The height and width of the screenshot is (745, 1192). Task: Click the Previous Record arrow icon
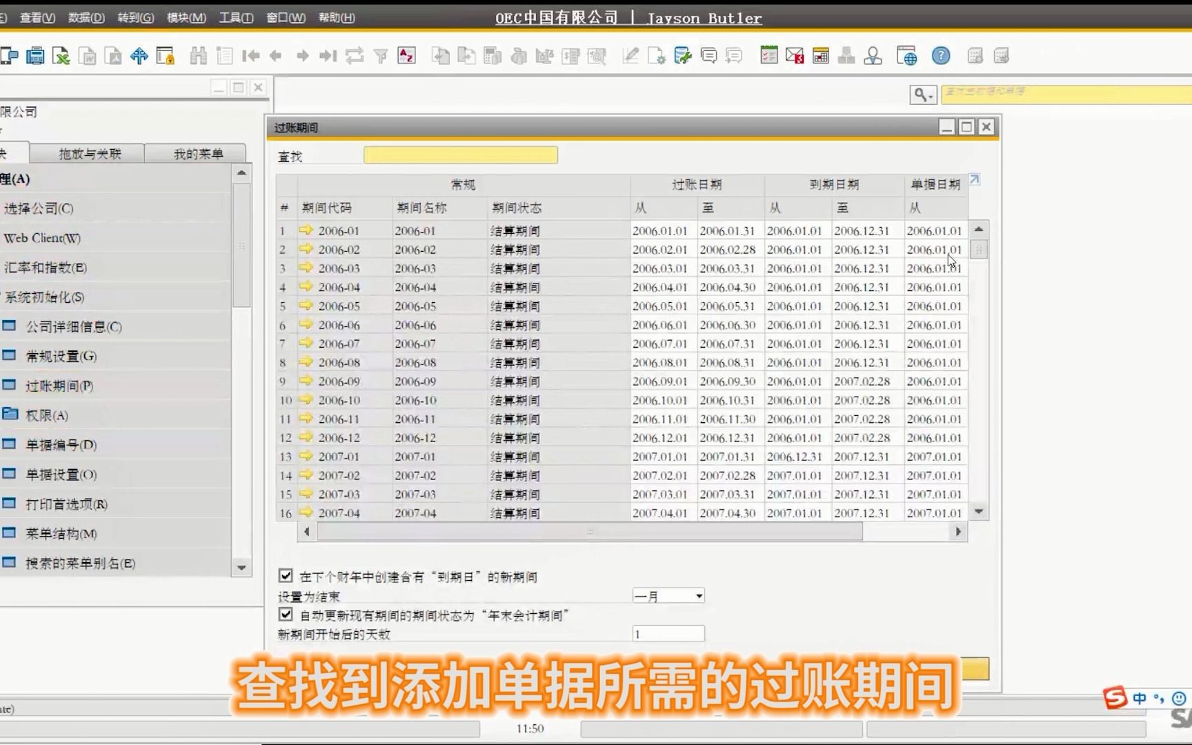tap(276, 56)
